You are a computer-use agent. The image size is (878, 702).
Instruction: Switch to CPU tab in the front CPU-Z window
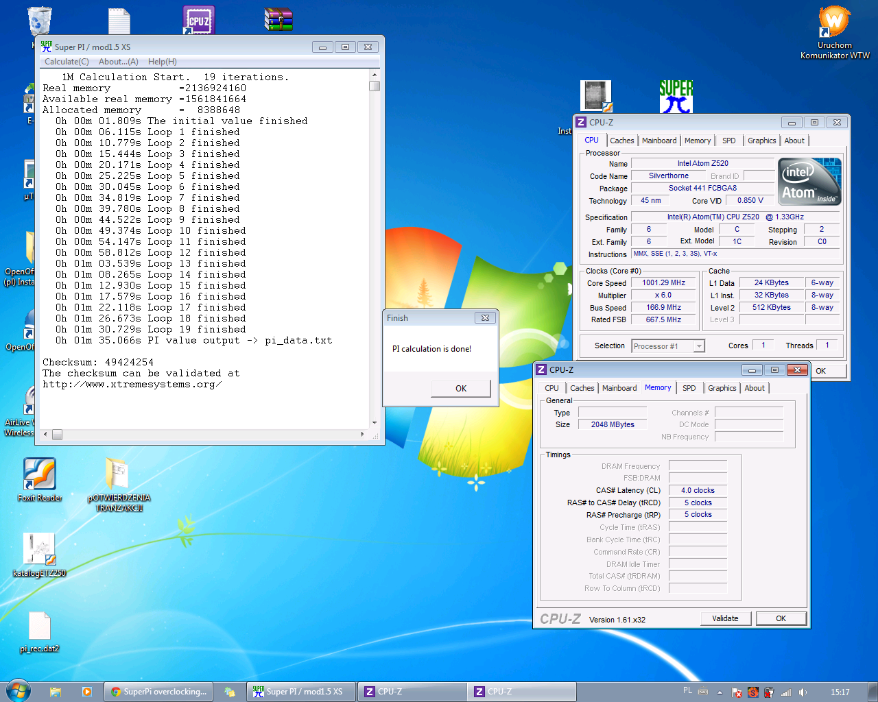click(551, 388)
